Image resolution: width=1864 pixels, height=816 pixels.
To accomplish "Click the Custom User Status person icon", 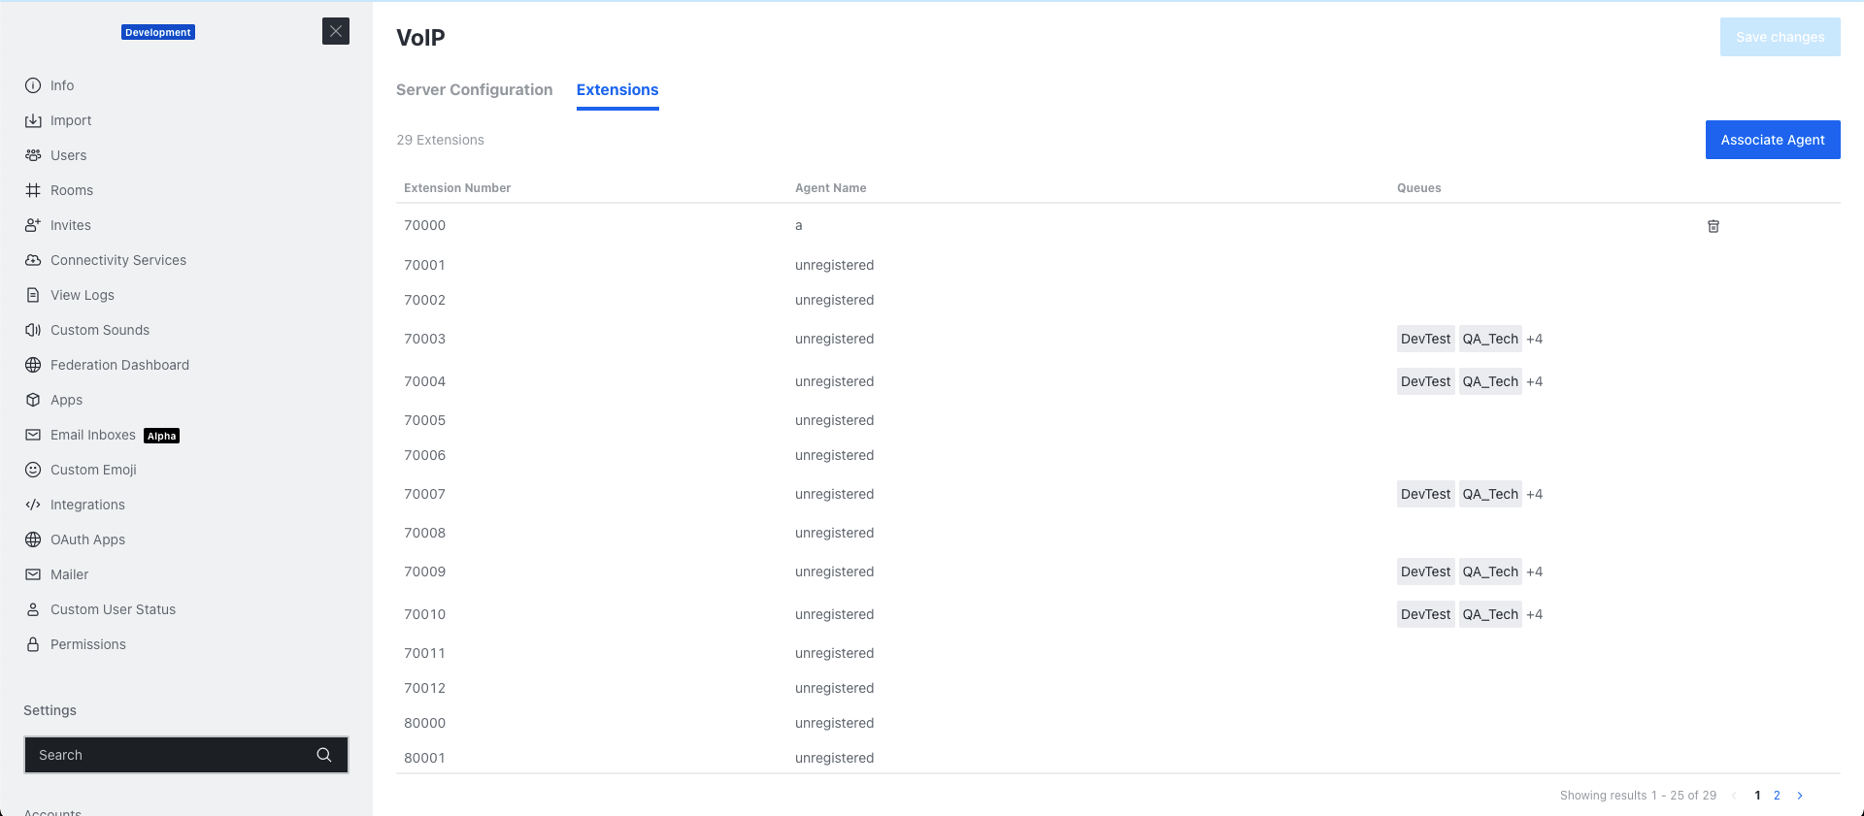I will tap(33, 609).
